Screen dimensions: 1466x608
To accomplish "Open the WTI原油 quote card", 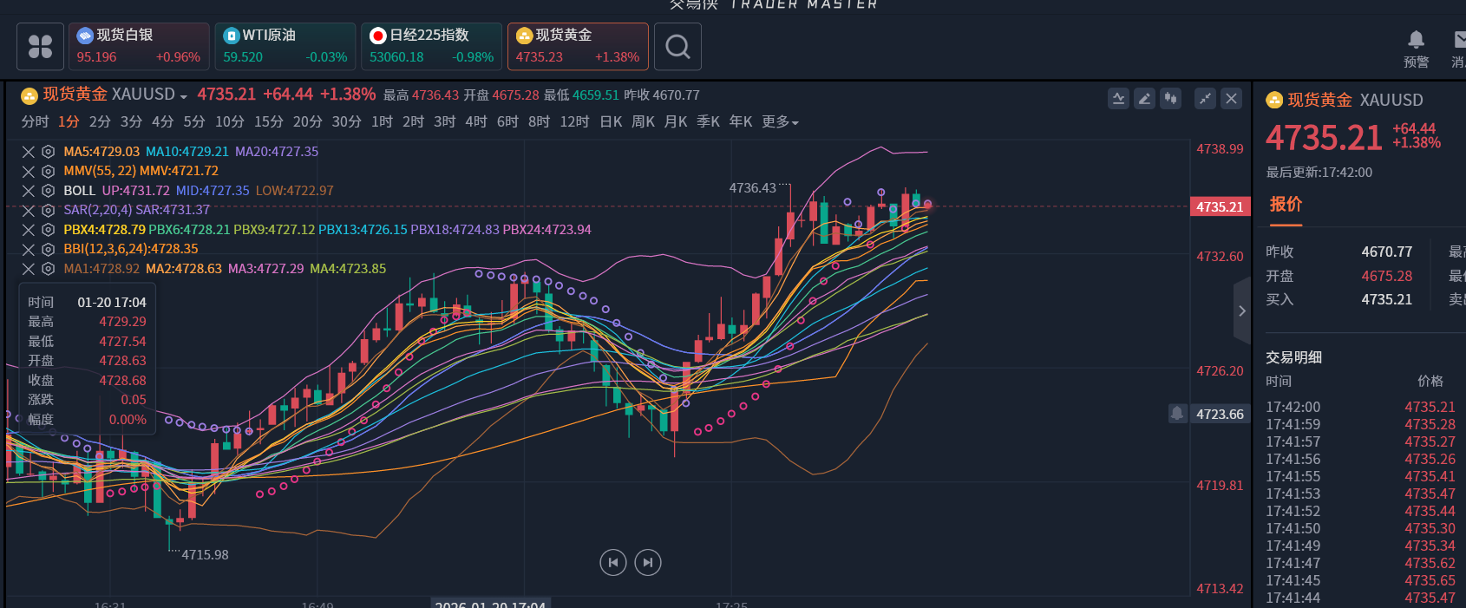I will click(x=285, y=46).
